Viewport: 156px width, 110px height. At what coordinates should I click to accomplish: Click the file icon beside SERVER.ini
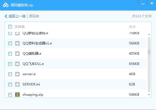click(x=17, y=84)
